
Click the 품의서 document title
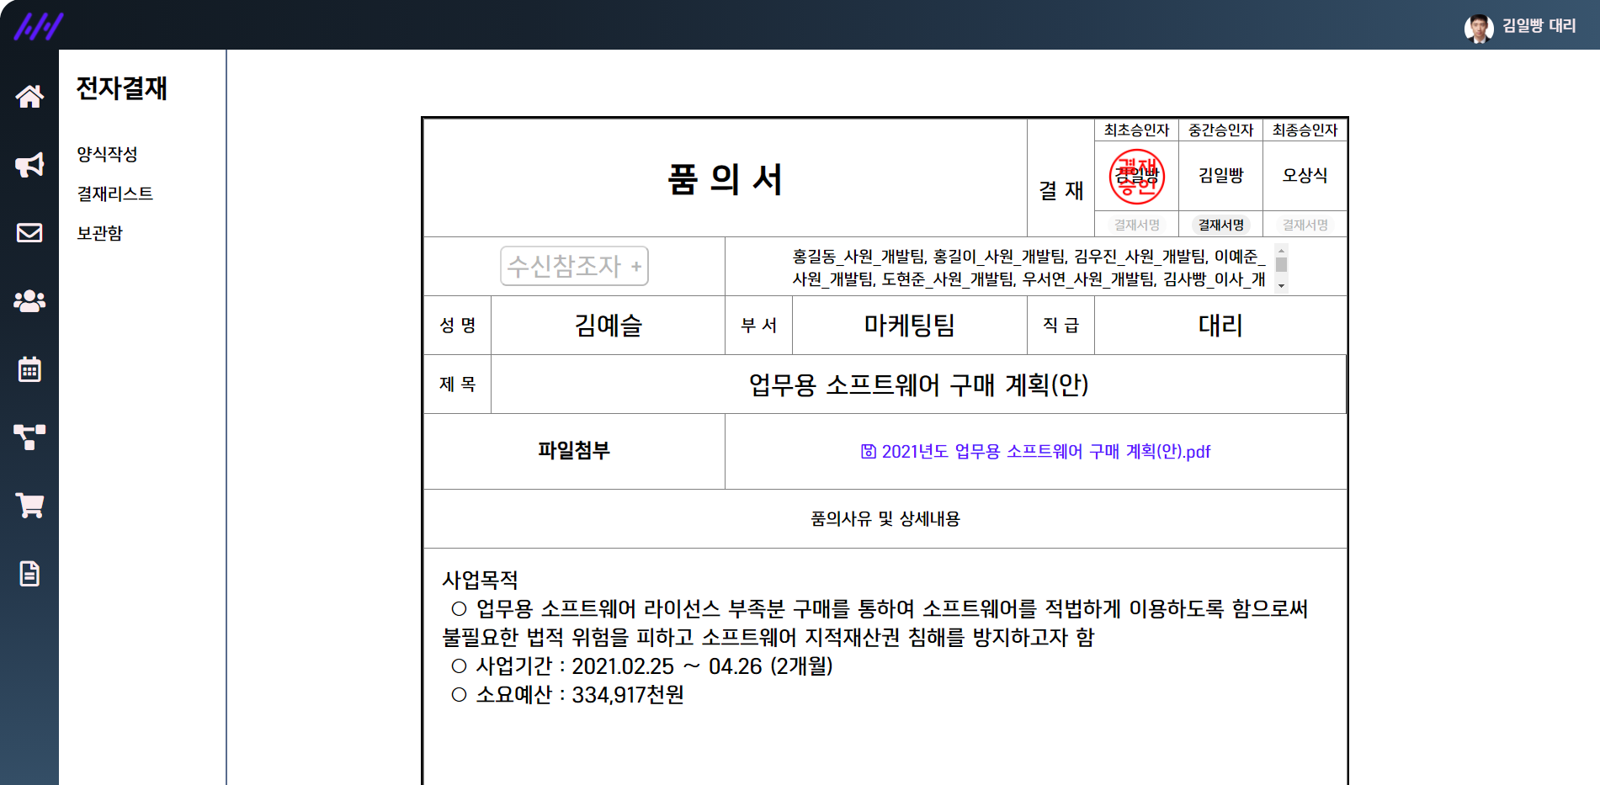[x=725, y=179]
